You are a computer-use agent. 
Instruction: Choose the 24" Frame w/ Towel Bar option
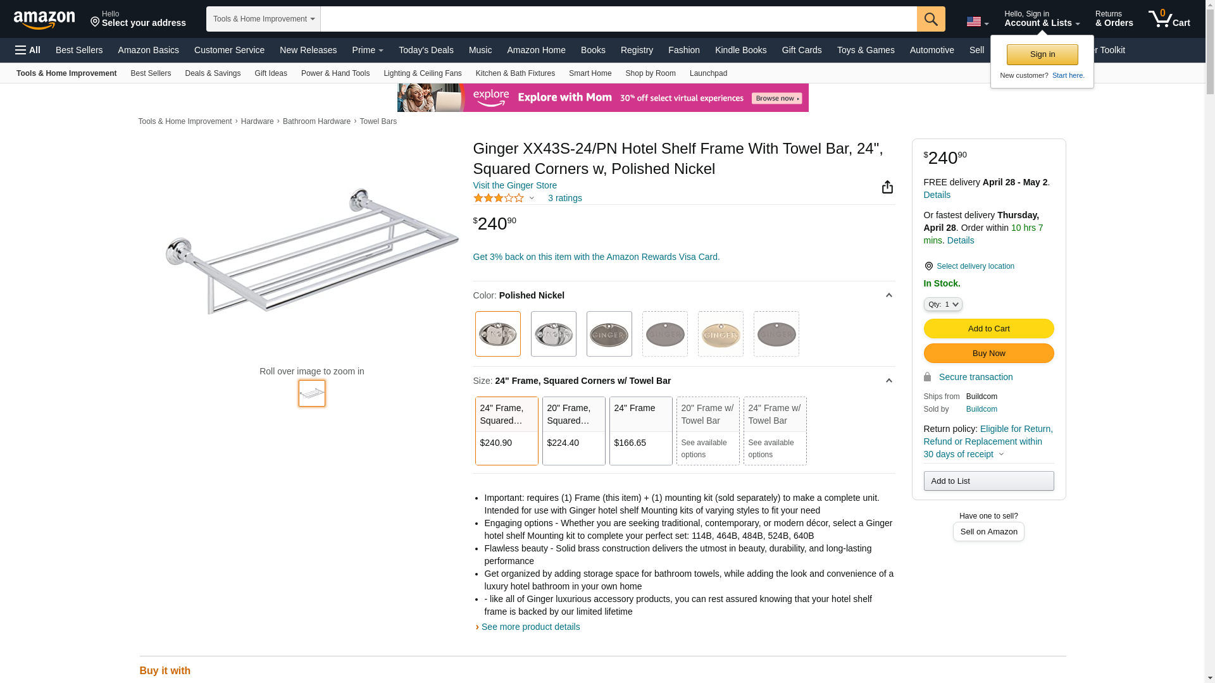(x=775, y=431)
